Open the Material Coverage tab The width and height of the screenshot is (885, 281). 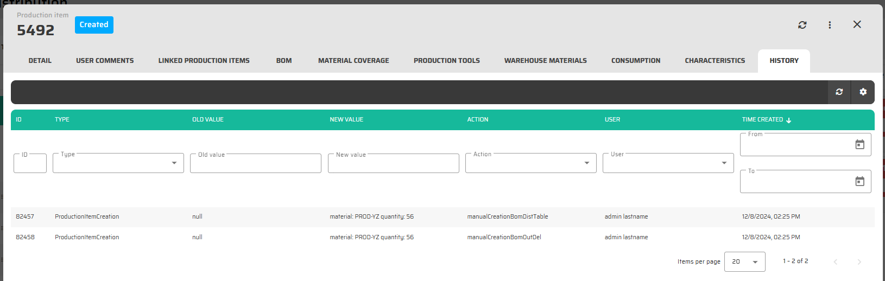[353, 61]
